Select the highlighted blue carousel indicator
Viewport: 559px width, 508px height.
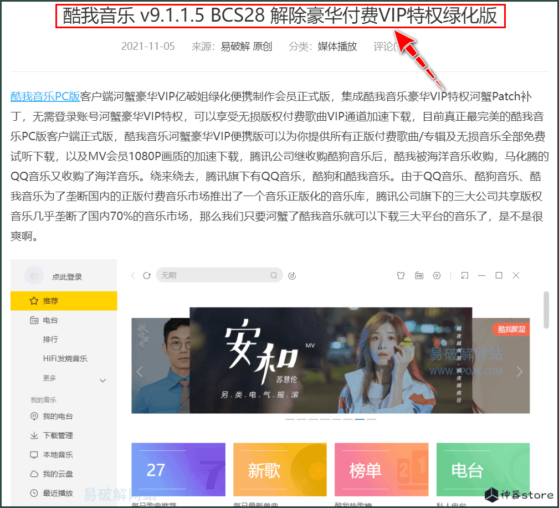click(360, 419)
